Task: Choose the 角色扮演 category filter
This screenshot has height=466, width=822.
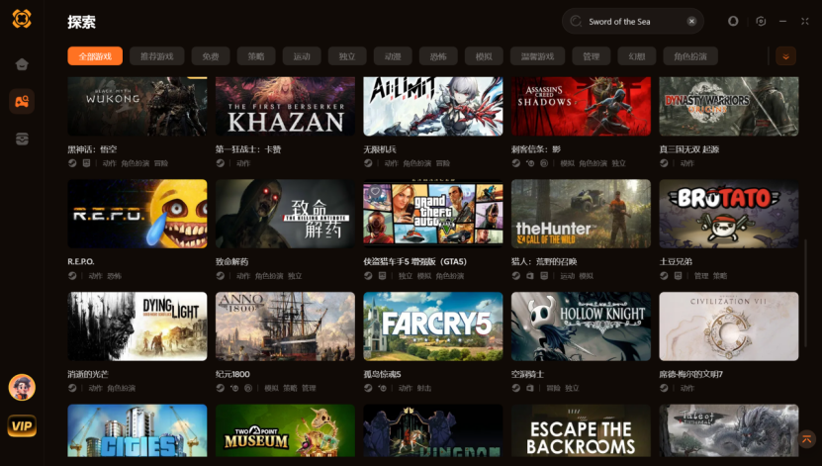Action: [x=690, y=56]
